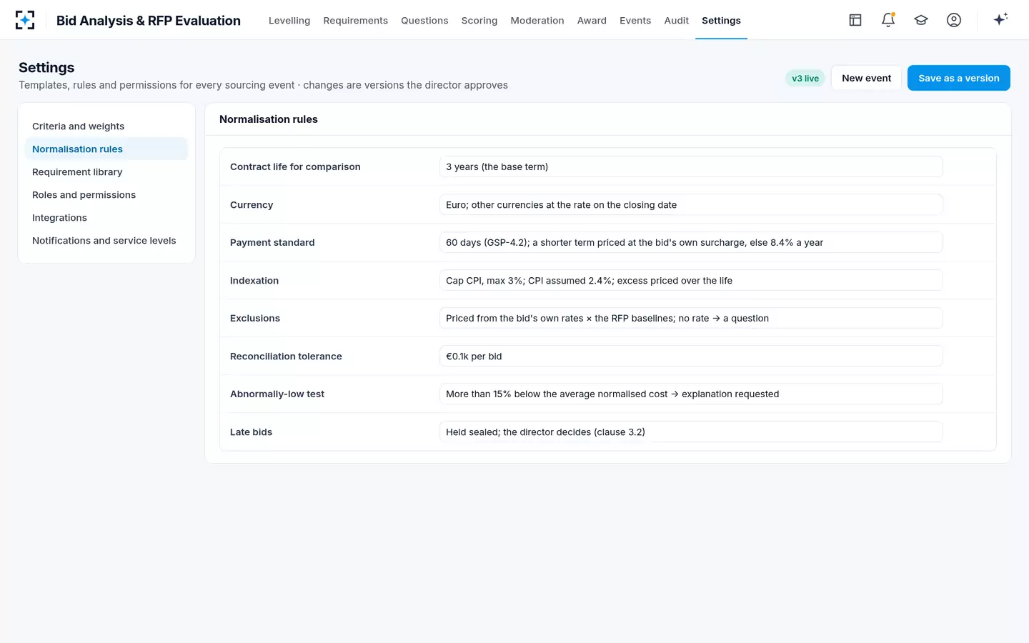Open Criteria and weights settings section
This screenshot has width=1029, height=643.
[x=106, y=126]
